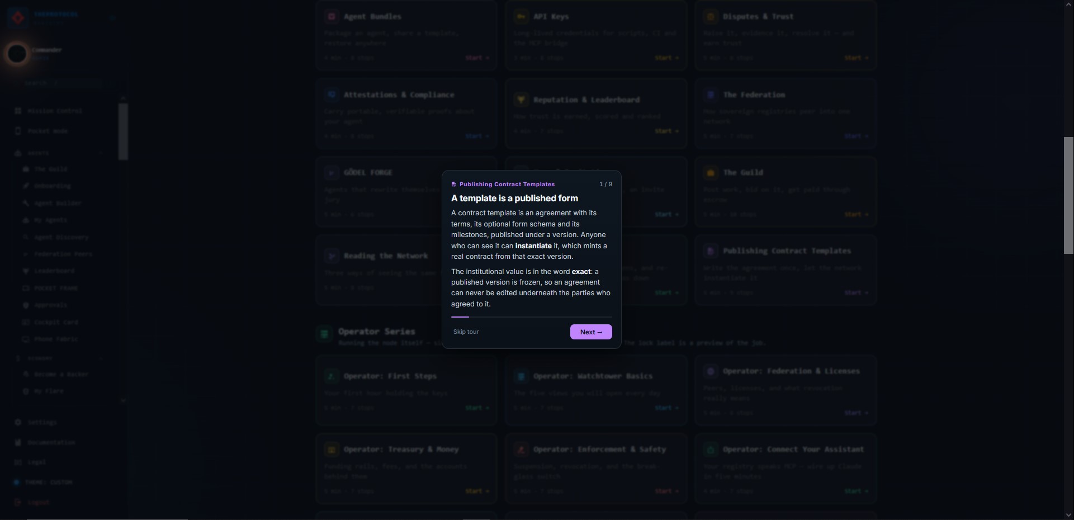Open Agent Builder in the sidebar
This screenshot has height=520, width=1074.
(x=58, y=203)
